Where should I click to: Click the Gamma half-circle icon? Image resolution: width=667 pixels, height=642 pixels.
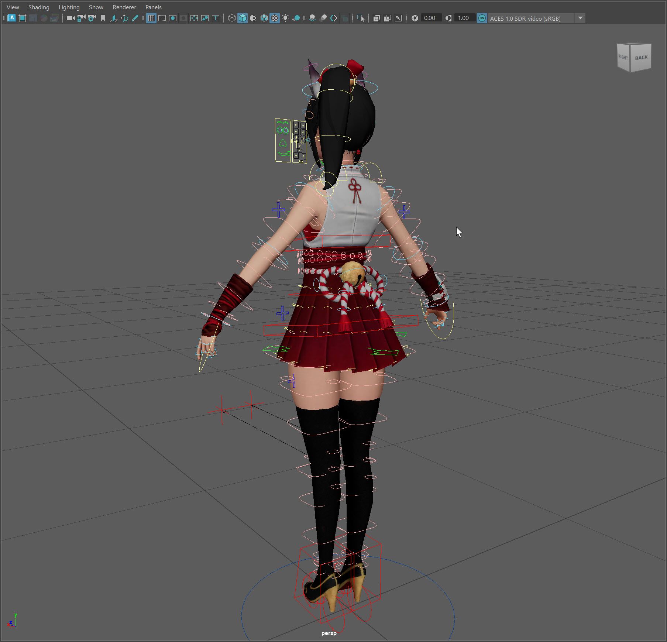click(448, 18)
